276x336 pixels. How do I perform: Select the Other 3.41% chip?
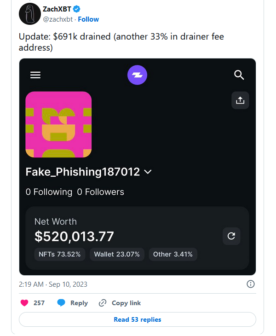[173, 254]
